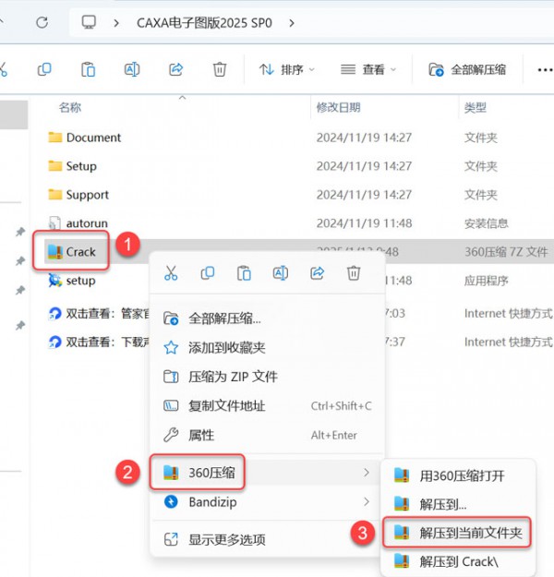This screenshot has width=554, height=577.
Task: Click the refresh icon in address bar
Action: [42, 22]
